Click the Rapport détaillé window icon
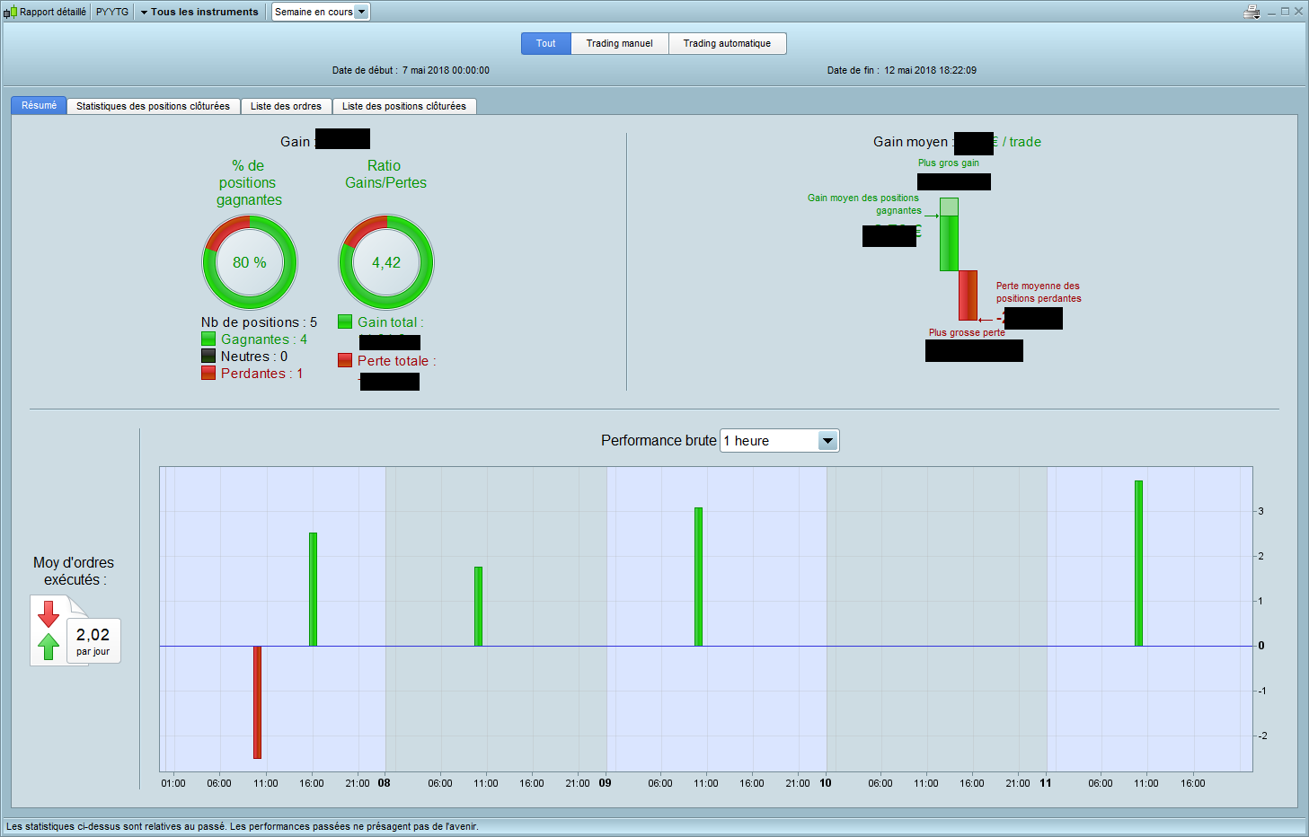 [10, 12]
